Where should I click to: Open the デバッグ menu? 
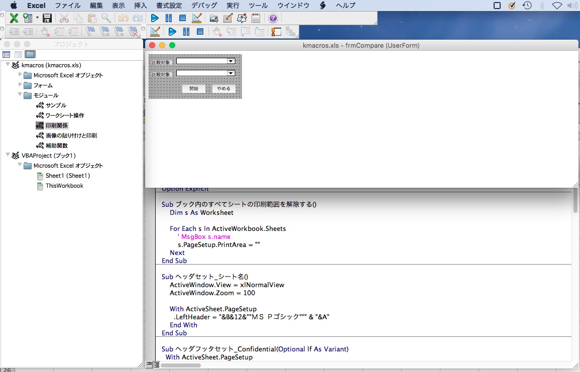click(204, 5)
